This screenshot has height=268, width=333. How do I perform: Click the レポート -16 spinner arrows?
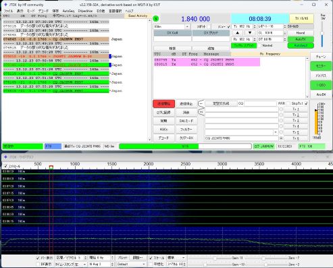pos(285,26)
